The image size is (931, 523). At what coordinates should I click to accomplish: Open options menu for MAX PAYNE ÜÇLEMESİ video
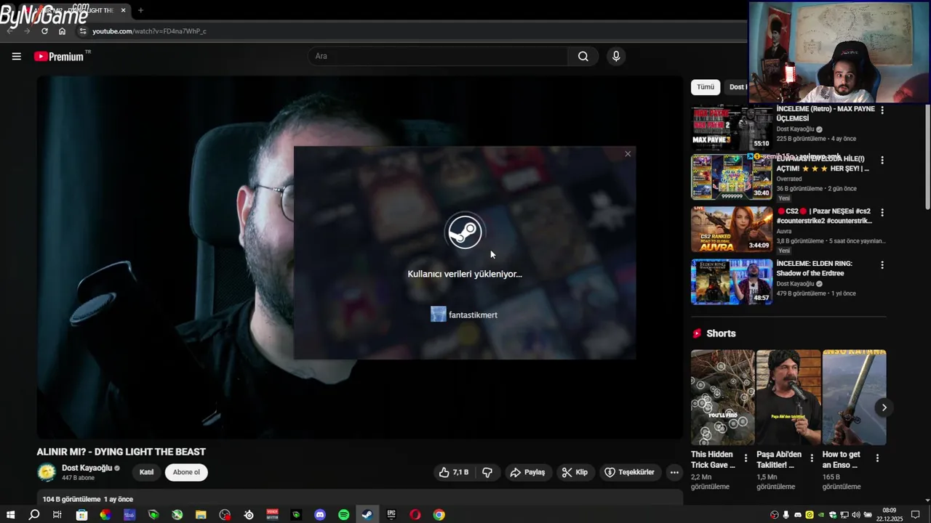tap(882, 110)
